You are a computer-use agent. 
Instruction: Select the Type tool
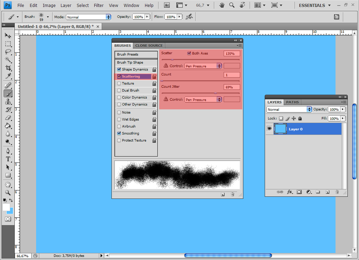point(8,159)
